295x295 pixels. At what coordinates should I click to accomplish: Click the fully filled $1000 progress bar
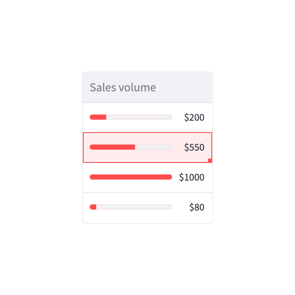tap(131, 177)
